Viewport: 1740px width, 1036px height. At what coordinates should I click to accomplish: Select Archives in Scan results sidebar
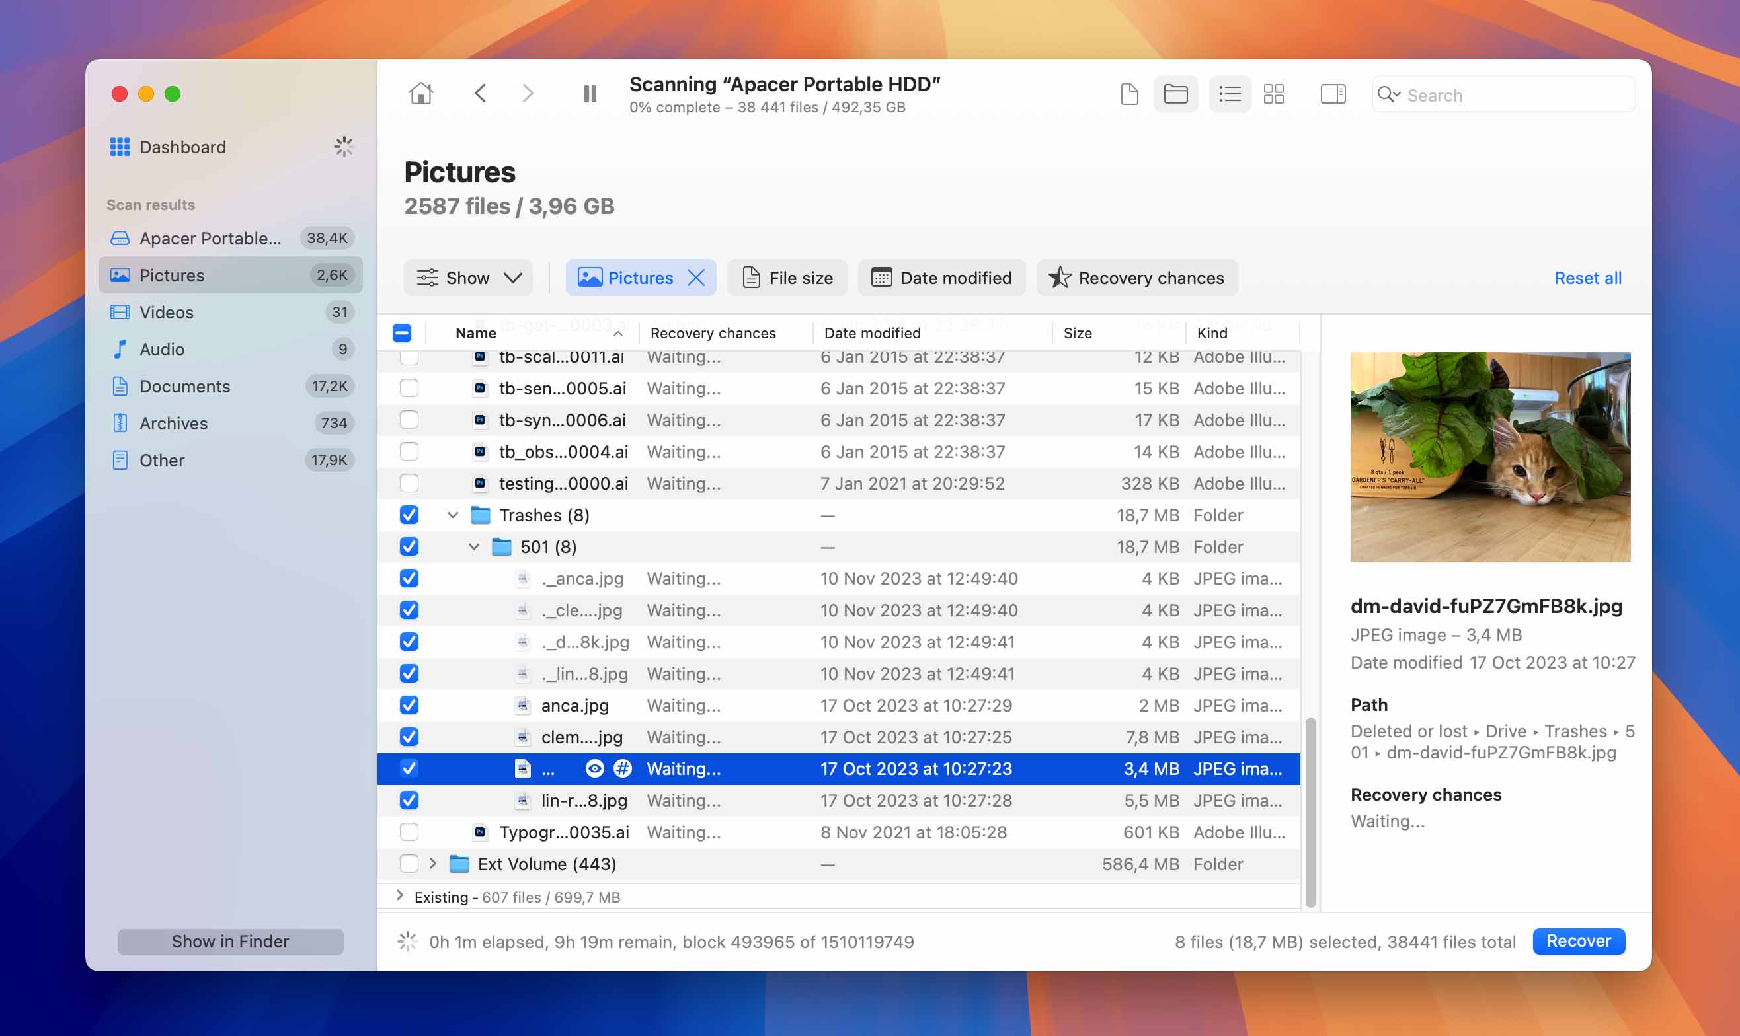click(173, 423)
